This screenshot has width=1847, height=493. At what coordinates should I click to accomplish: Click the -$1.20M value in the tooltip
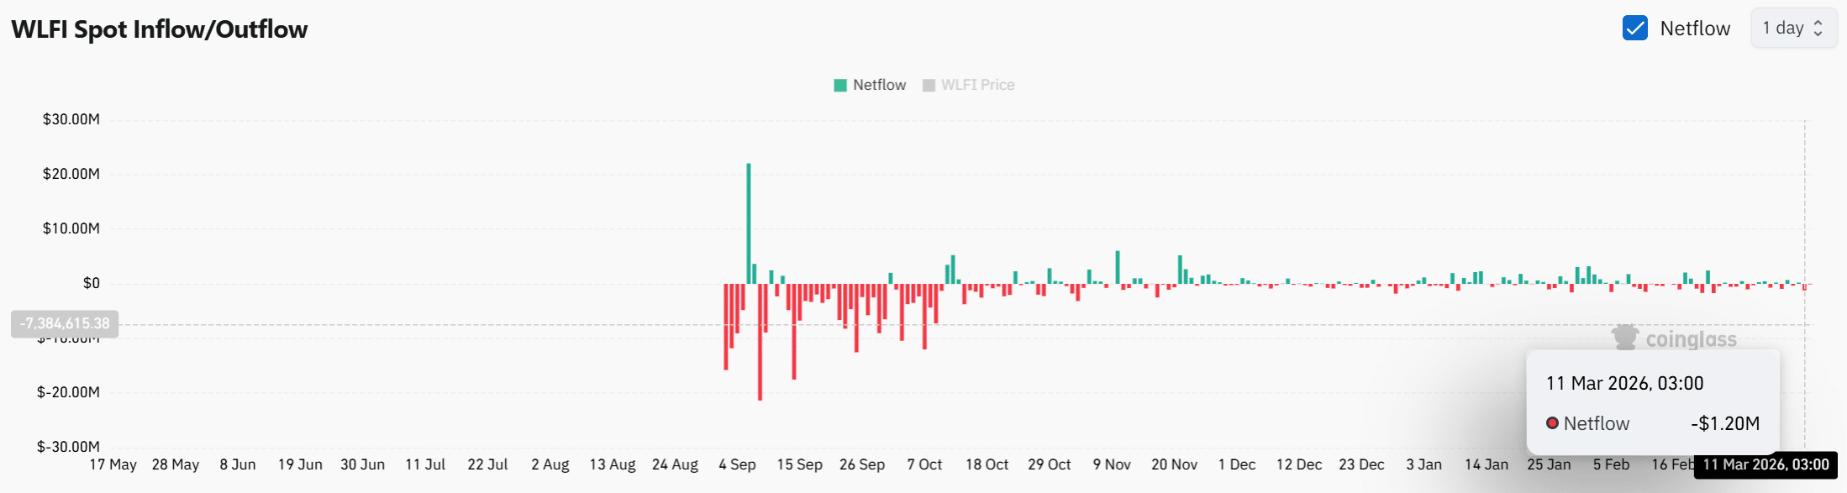coord(1725,423)
